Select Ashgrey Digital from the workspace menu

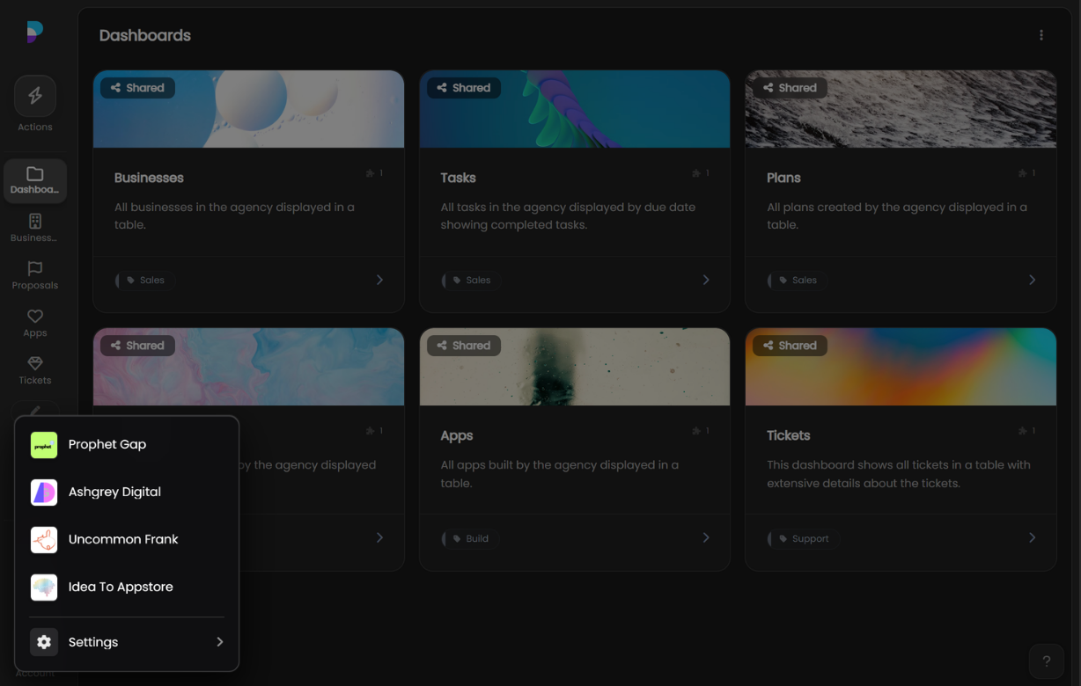click(x=114, y=492)
